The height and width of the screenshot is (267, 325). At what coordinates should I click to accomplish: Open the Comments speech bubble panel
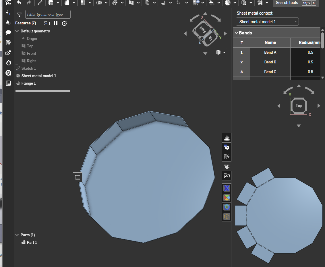coord(8,32)
